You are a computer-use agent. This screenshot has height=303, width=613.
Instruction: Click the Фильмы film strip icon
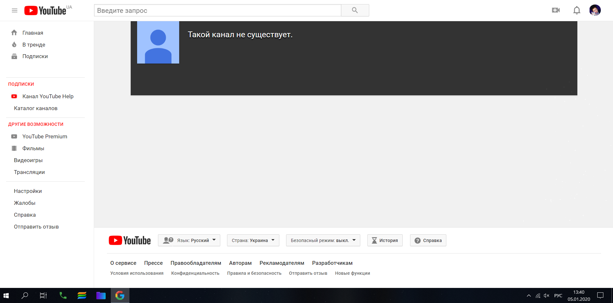[x=14, y=148]
